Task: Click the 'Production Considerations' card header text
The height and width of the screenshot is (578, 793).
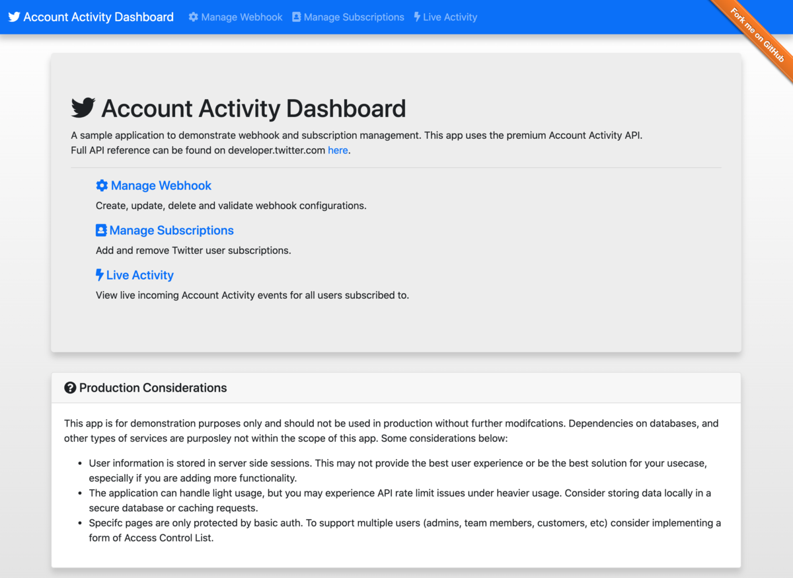Action: 153,388
